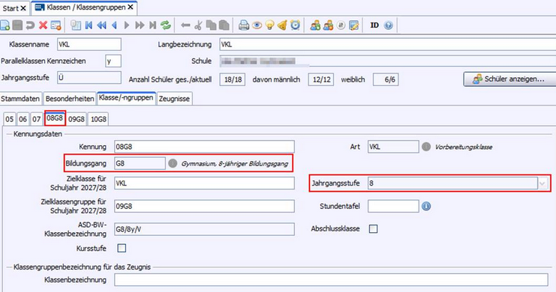The height and width of the screenshot is (292, 556).
Task: Click the light bulb icon
Action: pos(270,25)
